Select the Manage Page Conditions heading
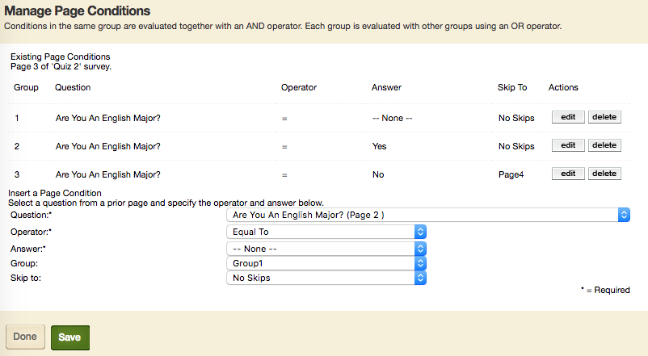 tap(78, 10)
